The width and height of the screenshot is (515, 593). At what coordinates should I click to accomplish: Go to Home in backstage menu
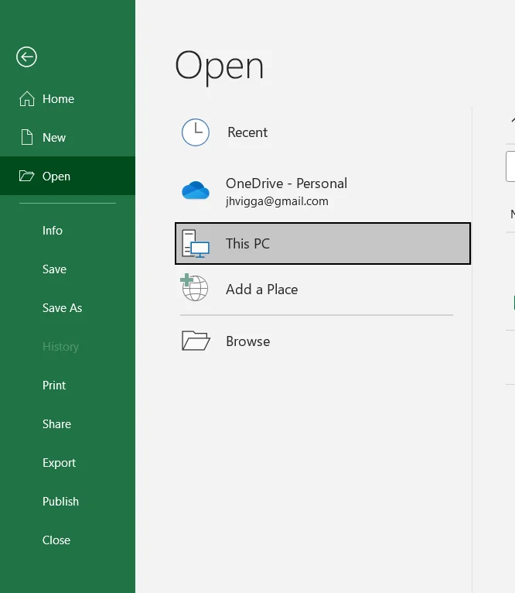(x=67, y=99)
